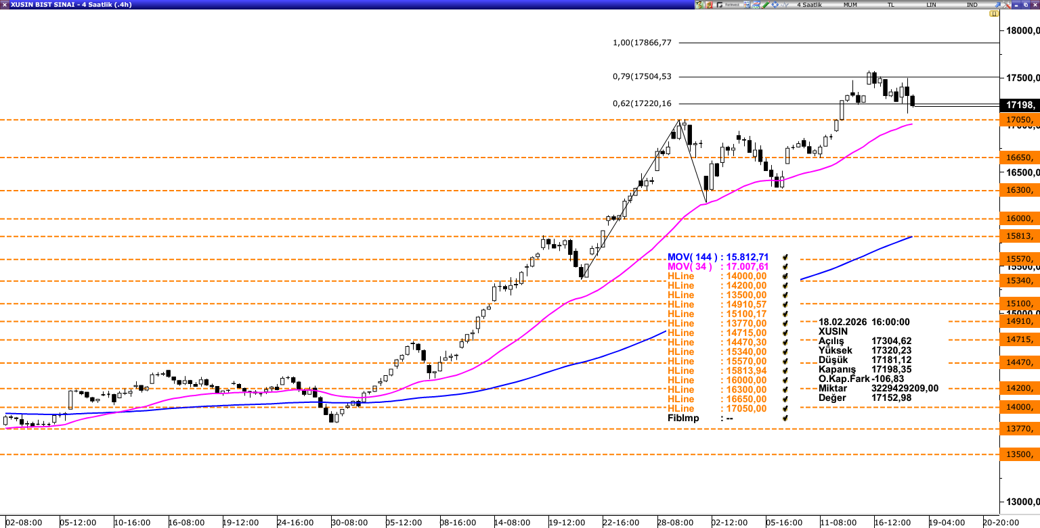Click the IND option in toolbar
The width and height of the screenshot is (1040, 528).
coord(972,5)
